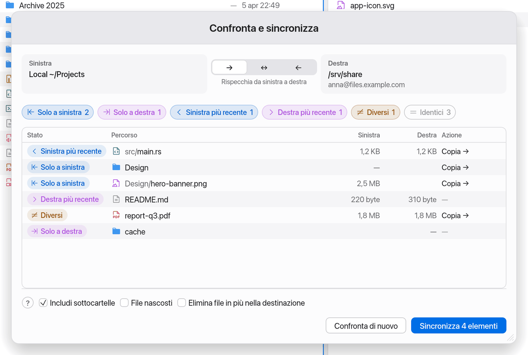Image resolution: width=528 pixels, height=355 pixels.
Task: Select the Sinistra Local ~/Projects panel
Action: [115, 74]
